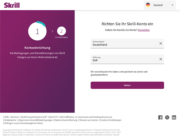
Task: Open Skrill's X (Twitter) icon
Action: (167, 117)
